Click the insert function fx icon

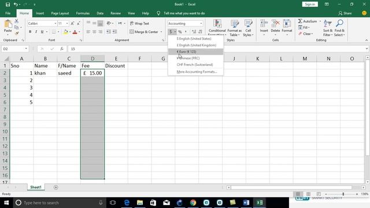pos(62,49)
